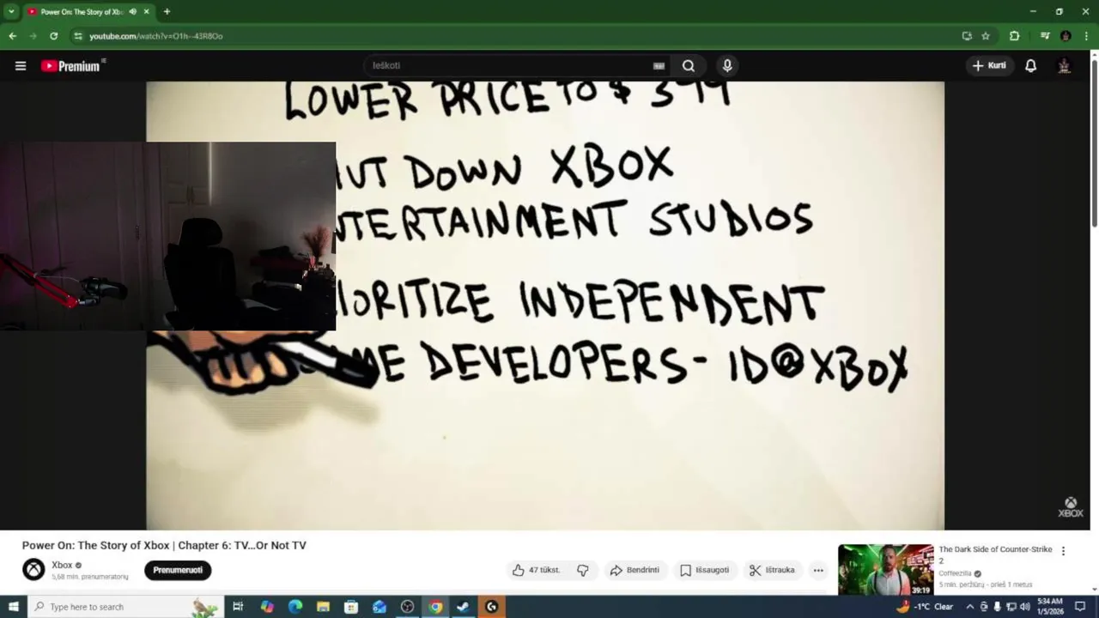Open Copilot from the taskbar
1099x618 pixels.
[267, 607]
